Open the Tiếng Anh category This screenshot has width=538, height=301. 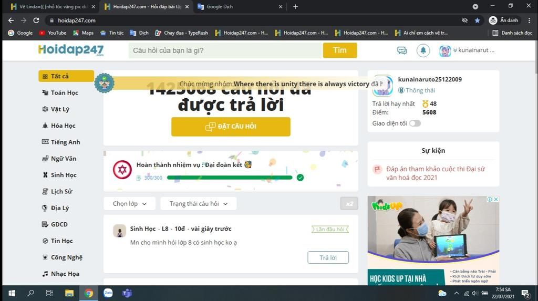pos(66,142)
